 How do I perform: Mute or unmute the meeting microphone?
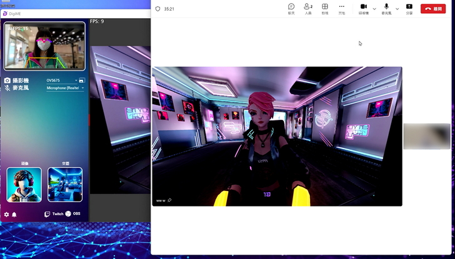387,8
